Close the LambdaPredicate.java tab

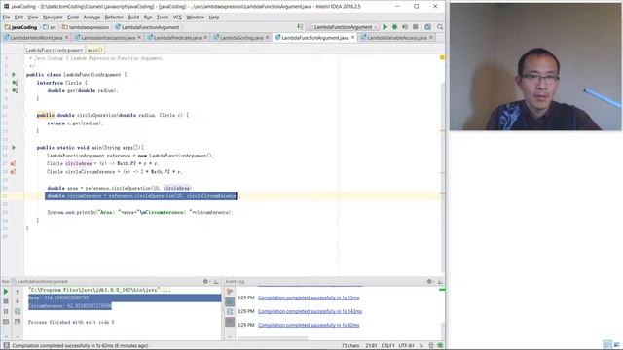click(x=205, y=37)
